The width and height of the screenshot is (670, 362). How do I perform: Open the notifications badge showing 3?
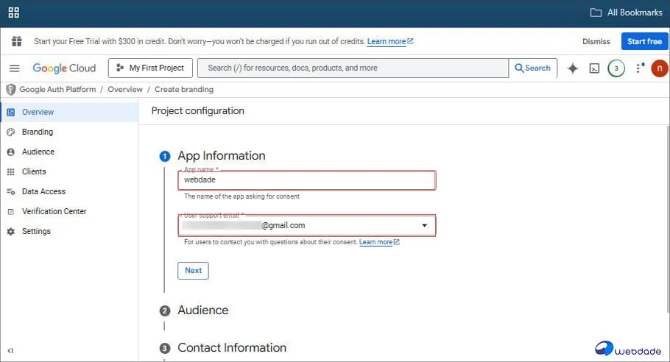616,68
